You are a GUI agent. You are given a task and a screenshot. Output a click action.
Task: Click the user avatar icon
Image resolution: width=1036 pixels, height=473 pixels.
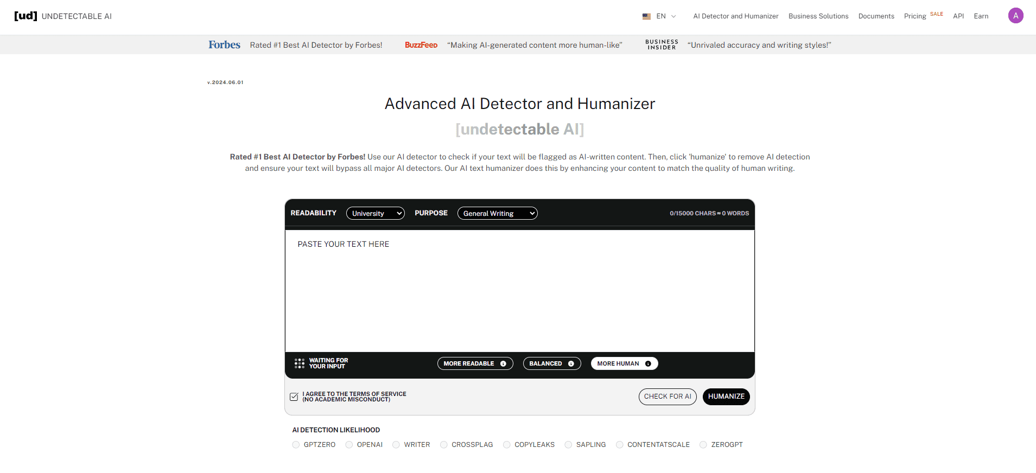pos(1015,16)
